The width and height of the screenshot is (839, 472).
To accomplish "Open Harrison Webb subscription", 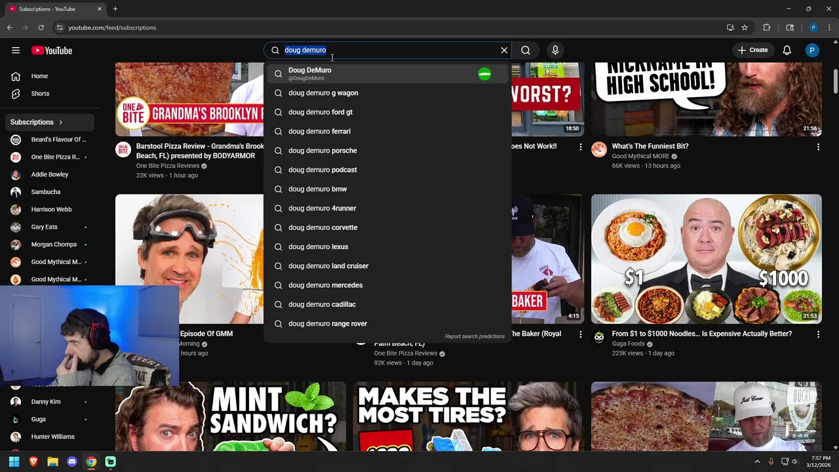I will (50, 209).
